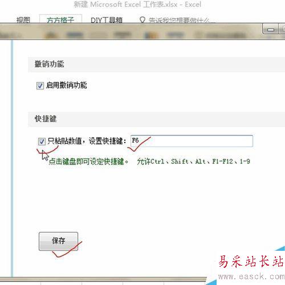This screenshot has height=285, width=285.
Task: Minimize the settings dialog window
Action: 271,30
